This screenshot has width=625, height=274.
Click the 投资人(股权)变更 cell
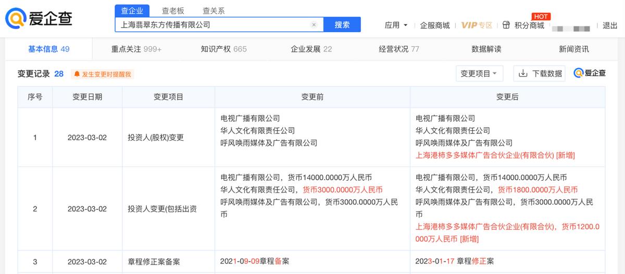pyautogui.click(x=168, y=138)
